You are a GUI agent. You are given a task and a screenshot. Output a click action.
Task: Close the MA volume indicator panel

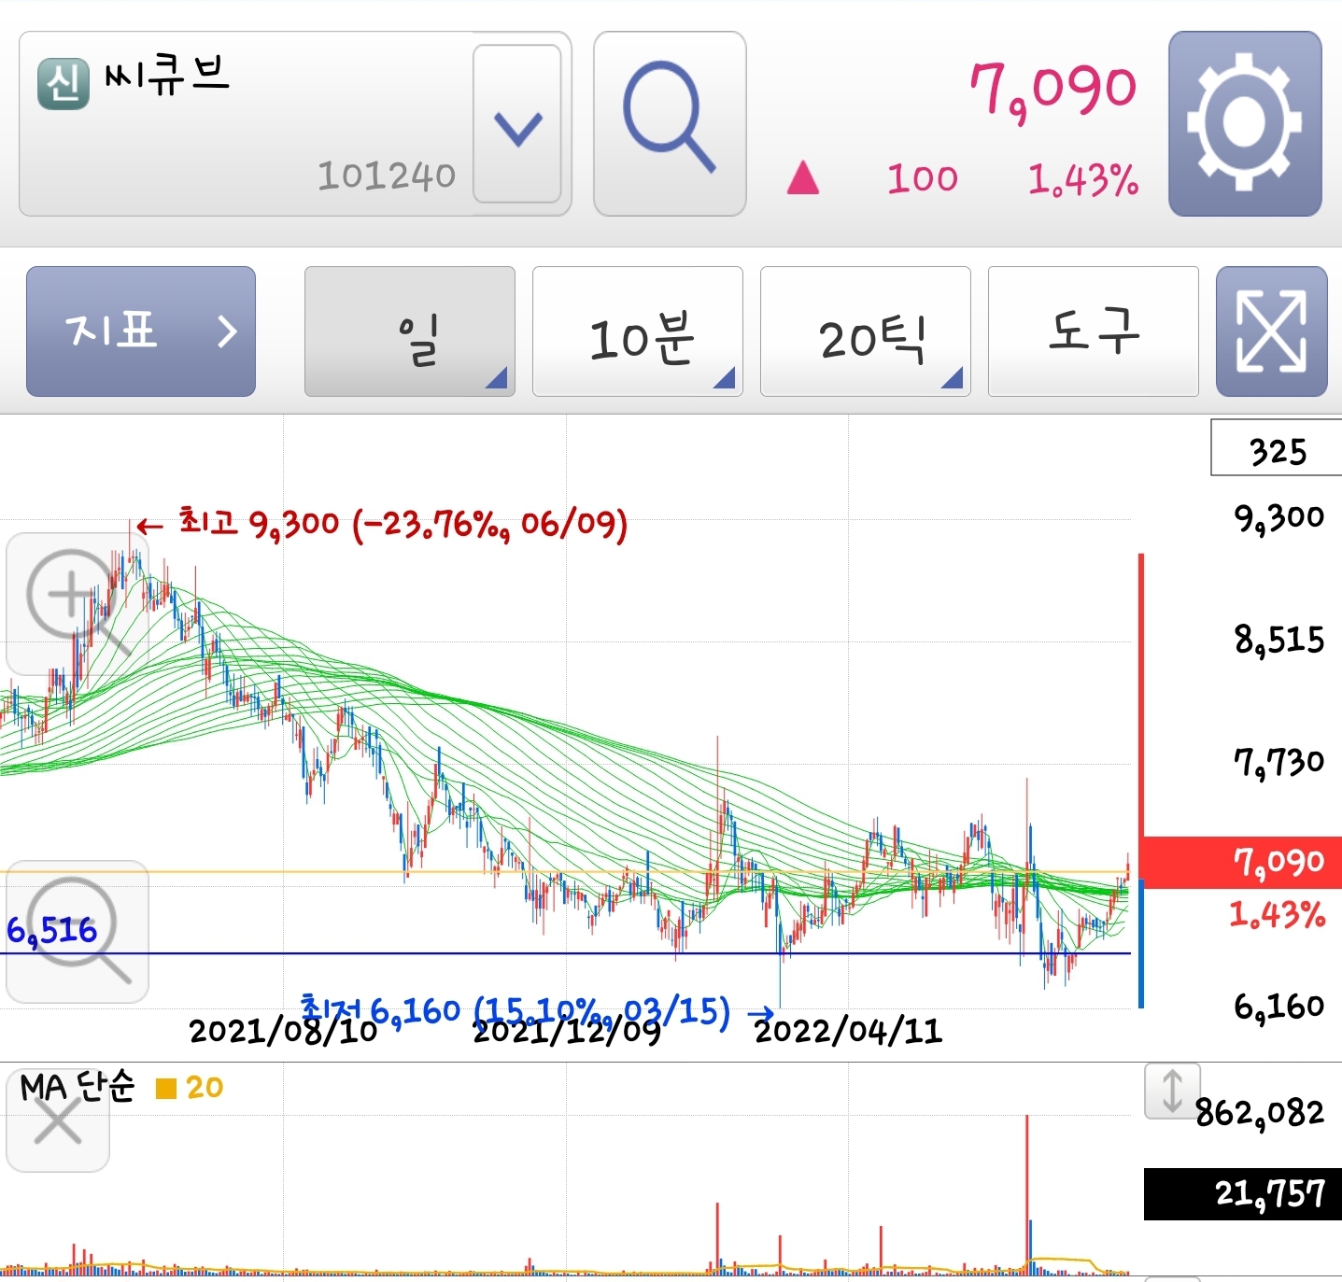pos(58,1120)
